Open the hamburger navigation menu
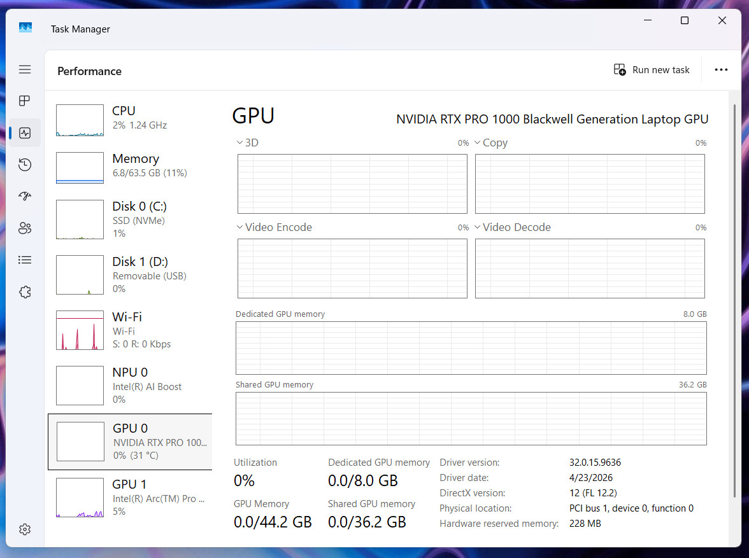Image resolution: width=749 pixels, height=558 pixels. pyautogui.click(x=25, y=70)
